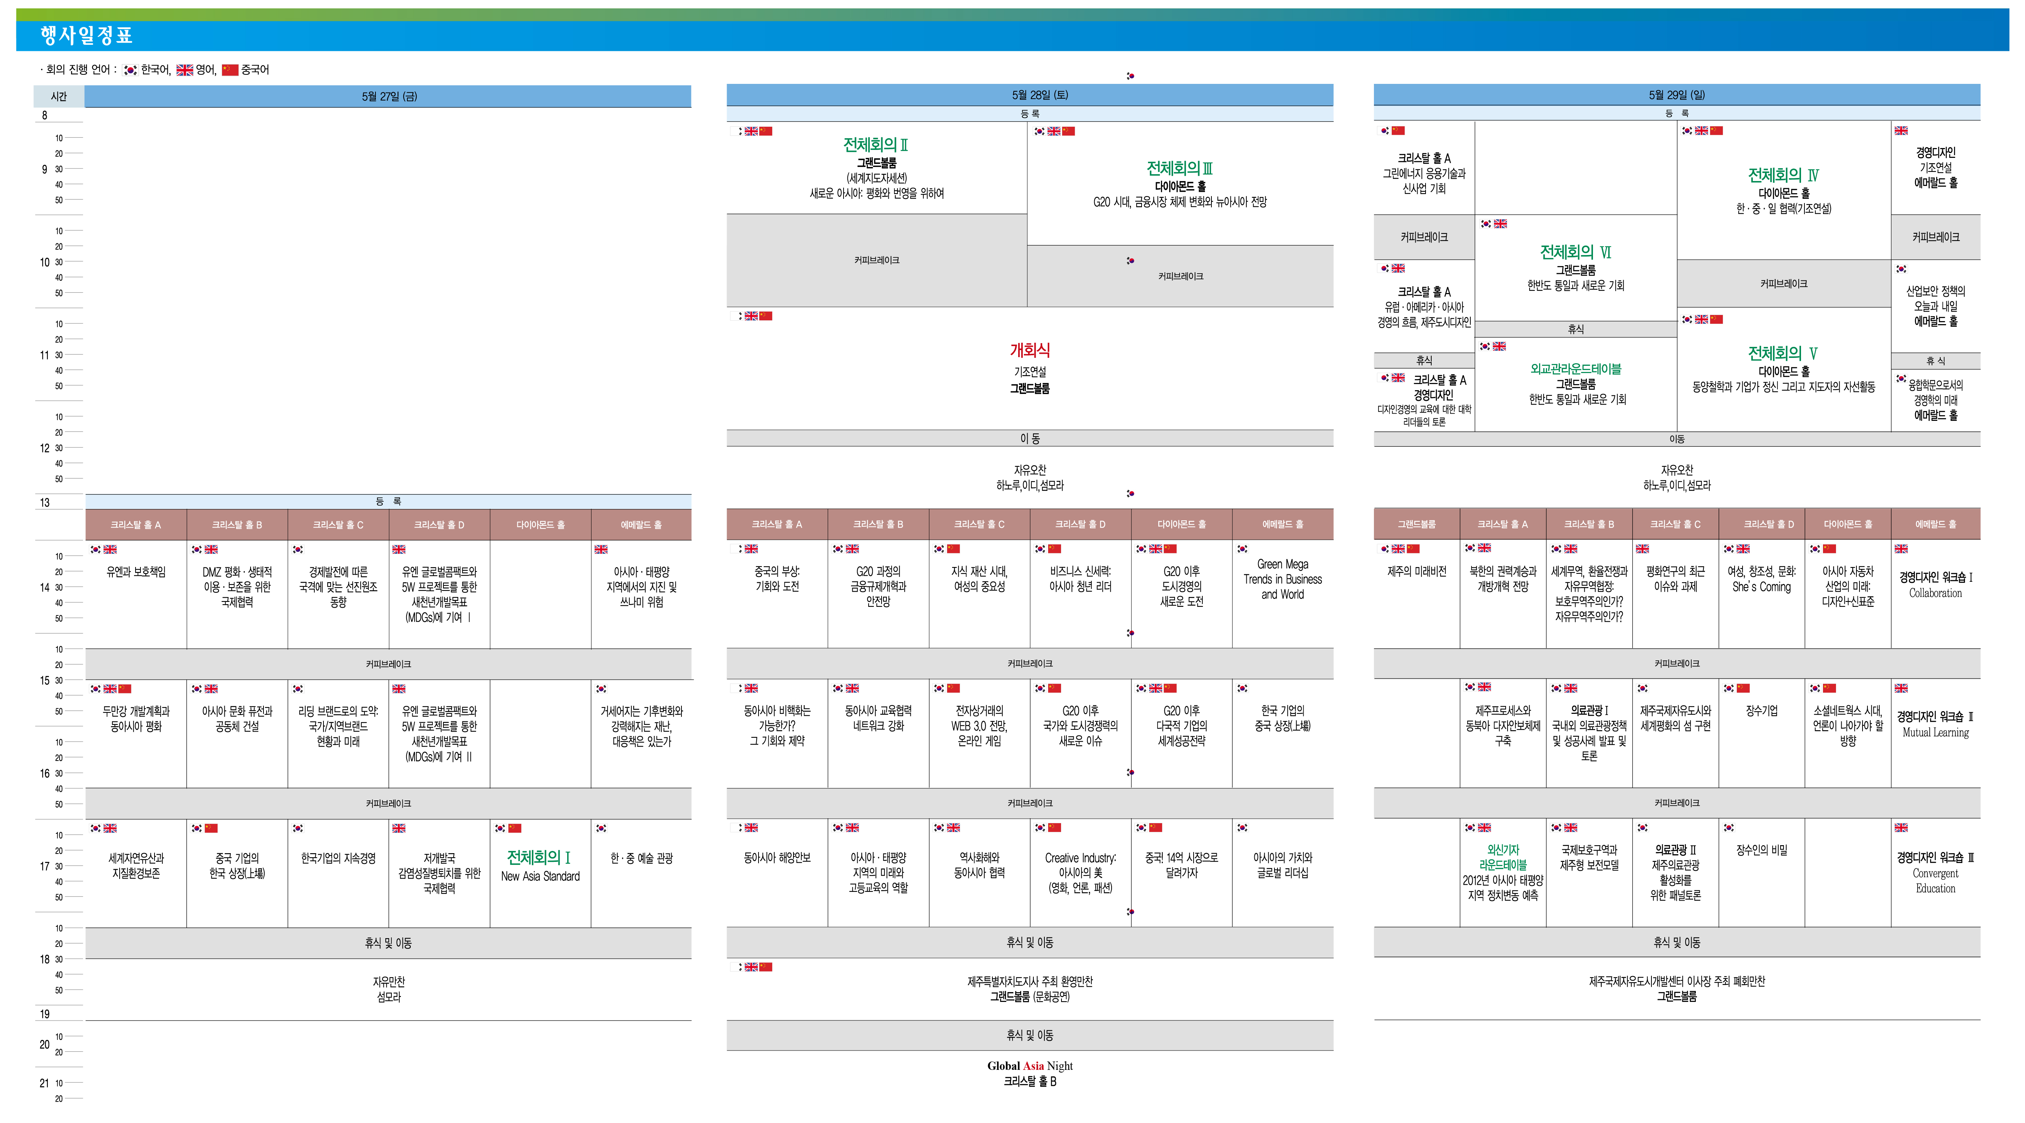Viewport: 2025px width, 1123px height.
Task: Click Korean flag above Green Mega Trends session
Action: 1243,548
